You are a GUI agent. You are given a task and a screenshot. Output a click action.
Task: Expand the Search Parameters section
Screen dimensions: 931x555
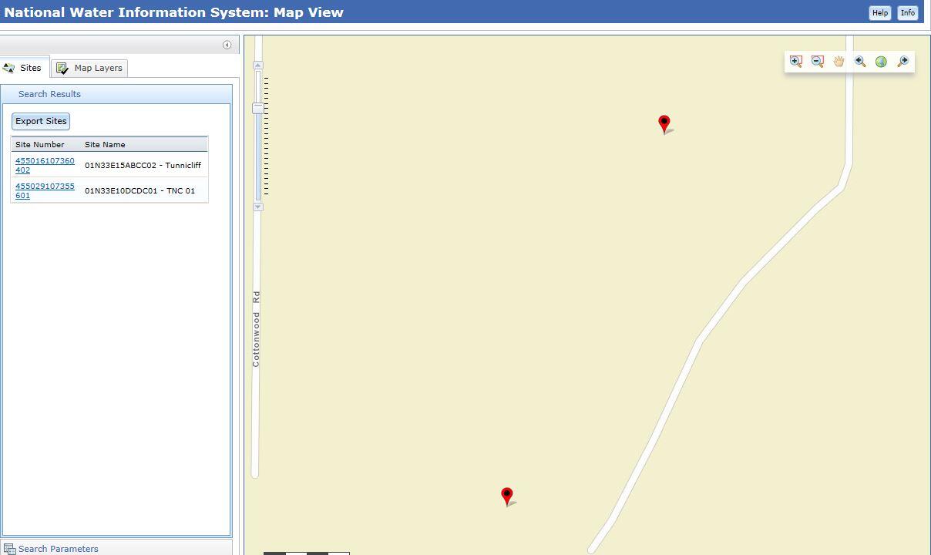58,549
